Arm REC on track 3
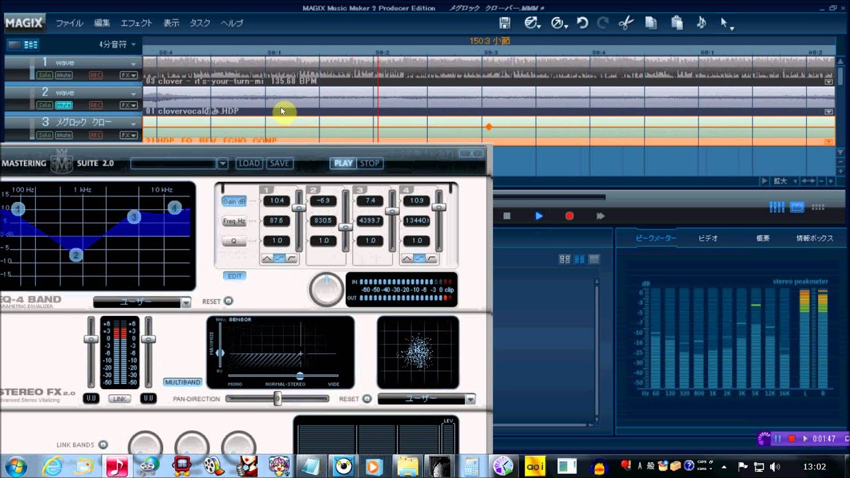This screenshot has width=850, height=478. point(96,135)
